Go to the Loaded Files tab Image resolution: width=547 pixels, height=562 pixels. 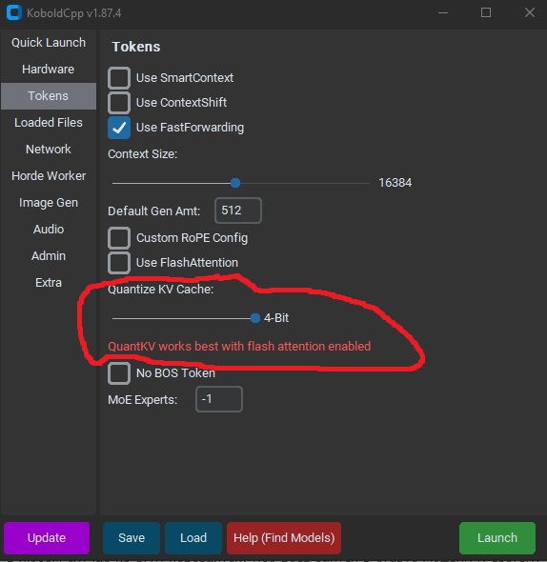[49, 123]
